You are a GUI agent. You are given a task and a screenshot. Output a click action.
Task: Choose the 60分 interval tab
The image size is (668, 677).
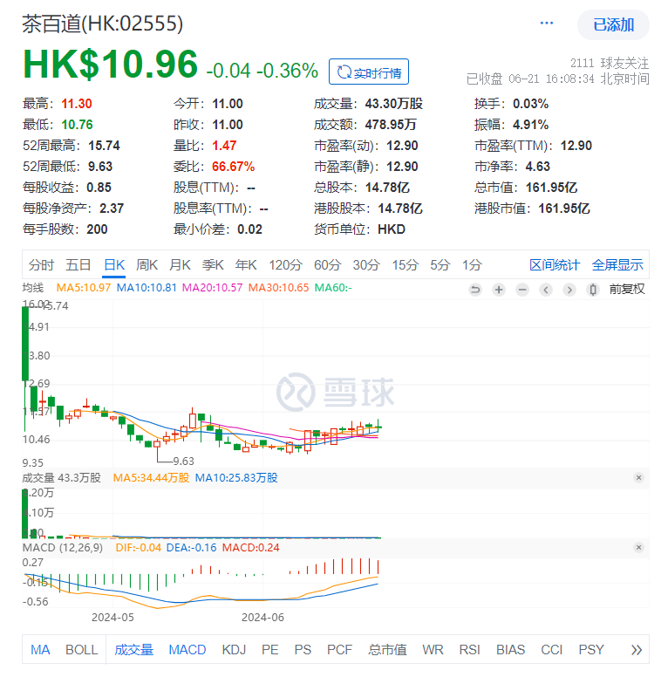327,264
